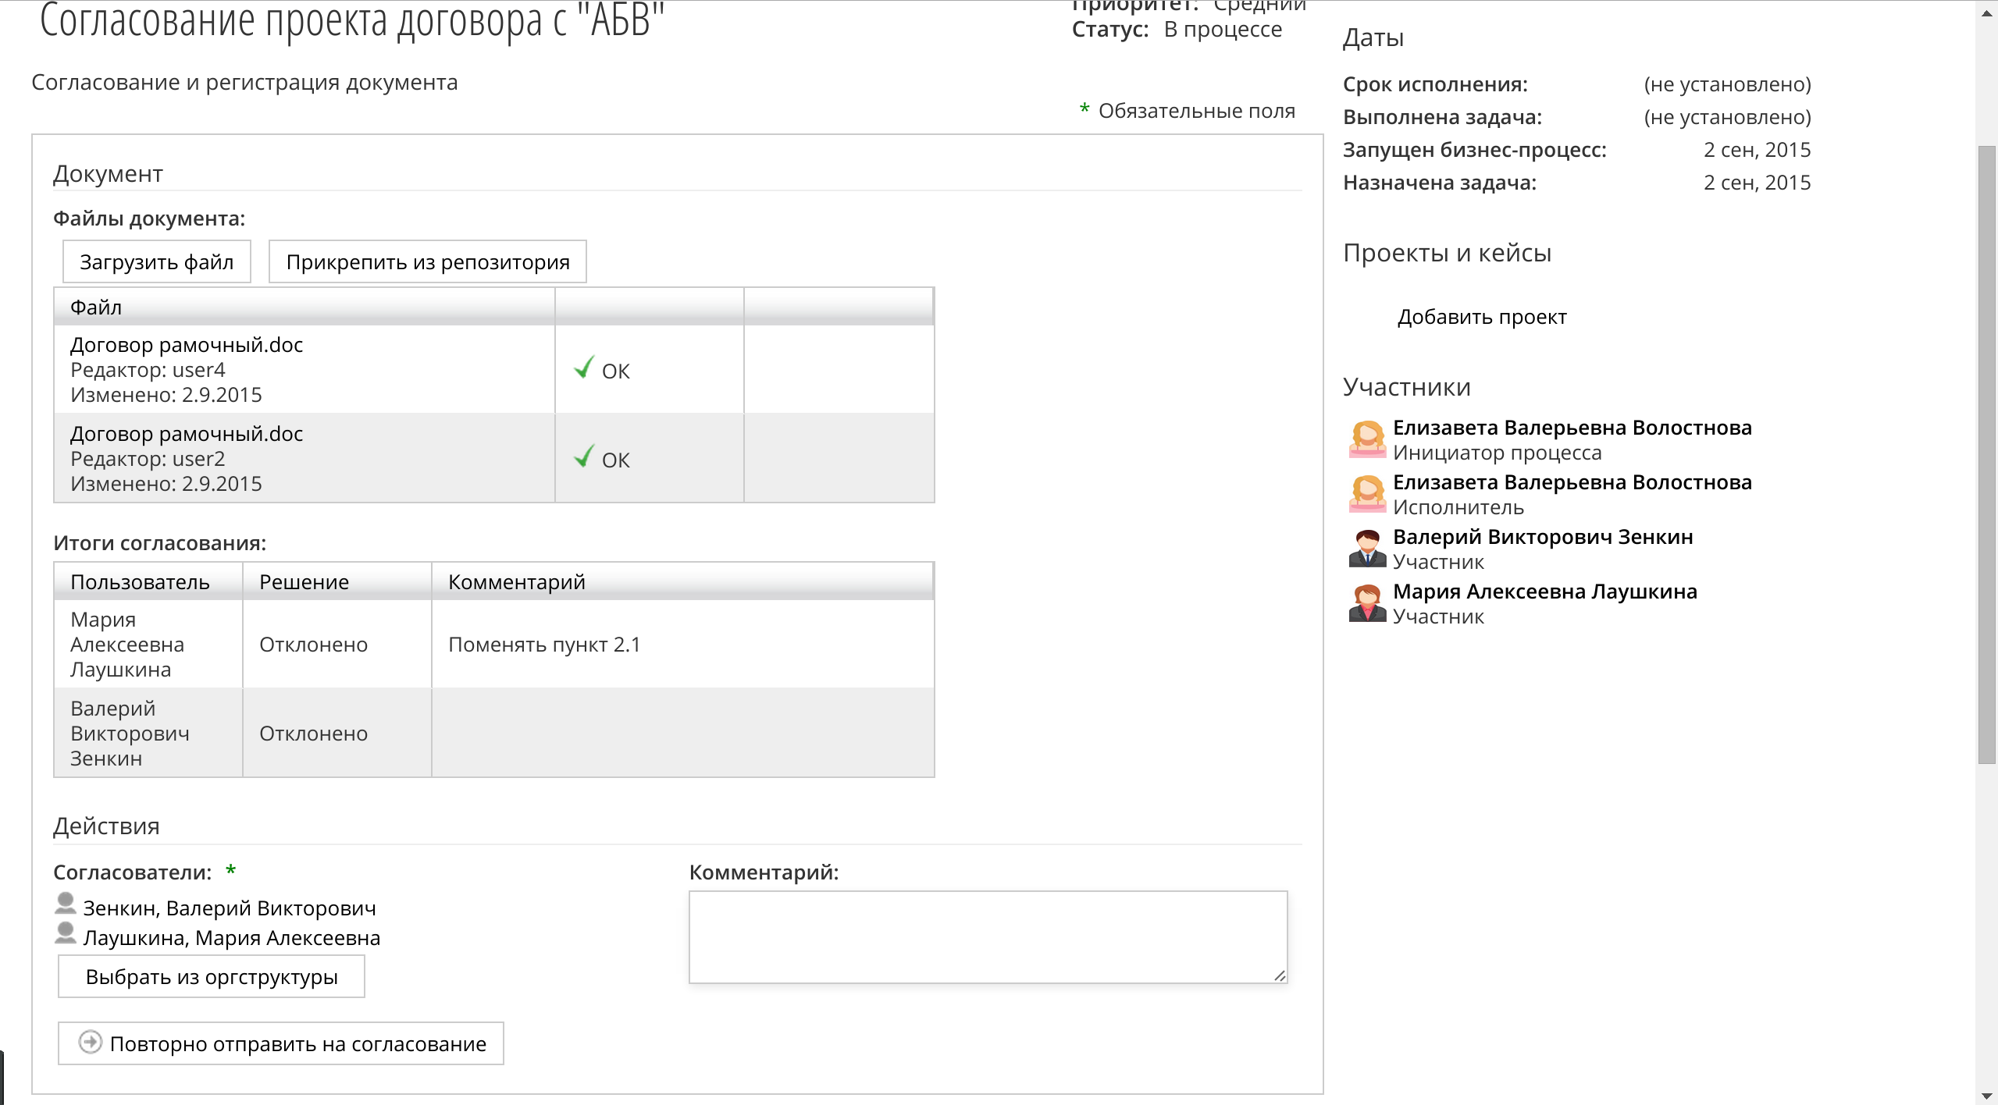Viewport: 1998px width, 1105px height.
Task: Open Выбрать из оргструктуры selector
Action: pos(211,977)
